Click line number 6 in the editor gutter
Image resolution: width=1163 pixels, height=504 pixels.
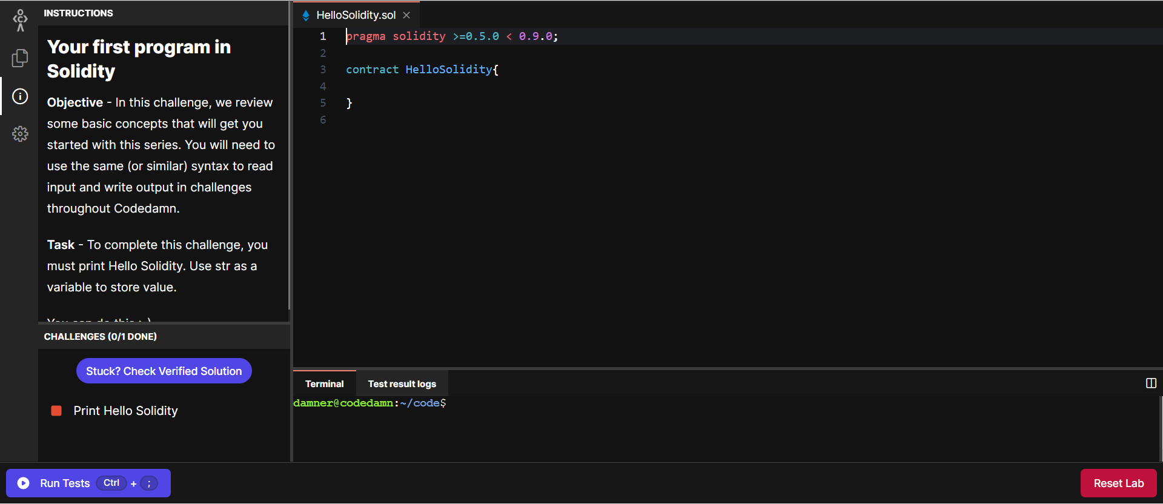323,120
